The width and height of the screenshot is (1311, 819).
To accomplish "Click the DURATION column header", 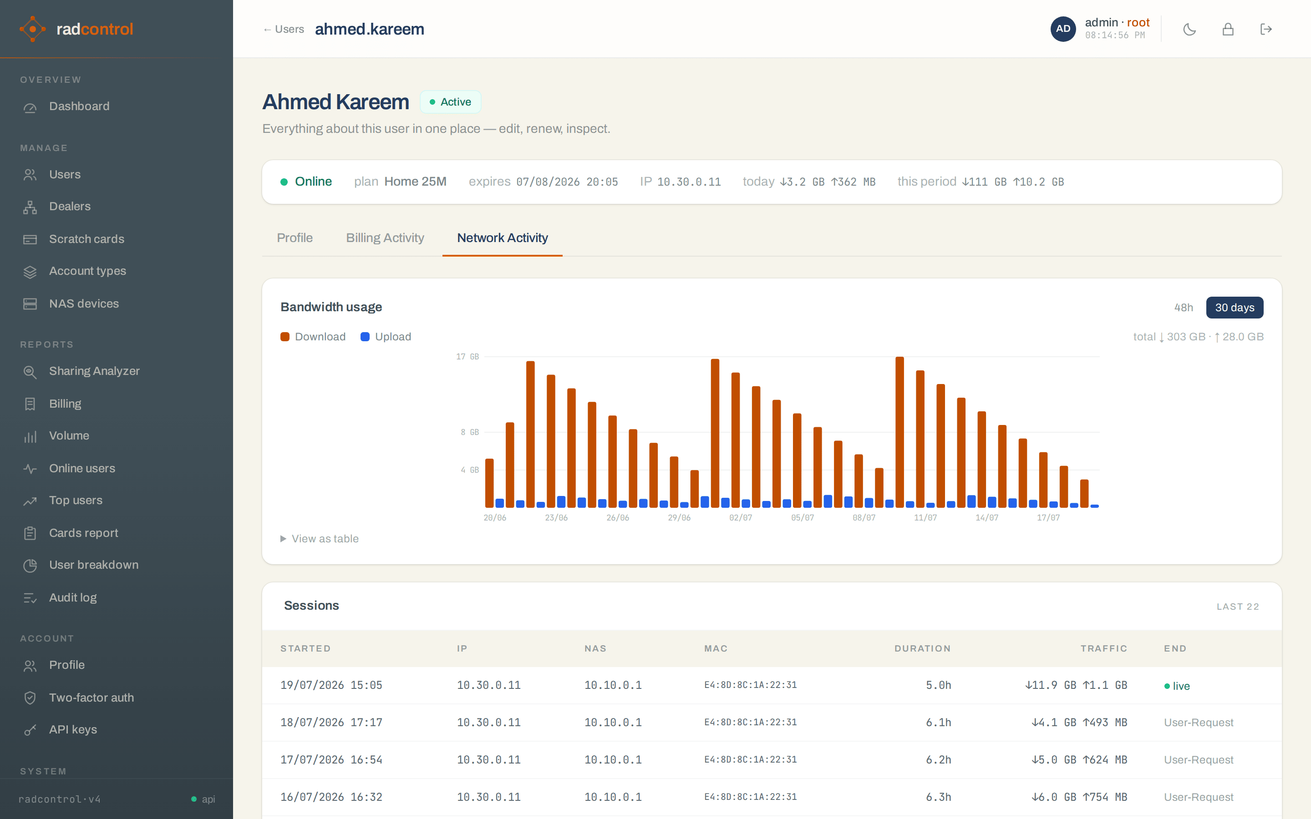I will (922, 649).
